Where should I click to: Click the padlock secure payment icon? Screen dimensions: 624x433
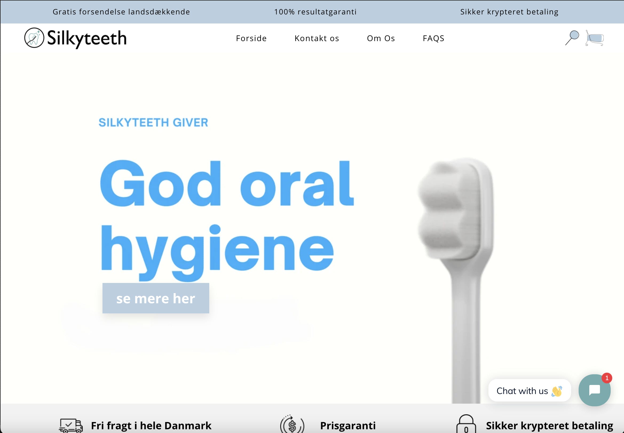466,424
